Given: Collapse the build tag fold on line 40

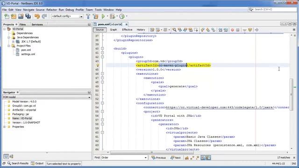Looking at the screenshot, I should coord(102,49).
